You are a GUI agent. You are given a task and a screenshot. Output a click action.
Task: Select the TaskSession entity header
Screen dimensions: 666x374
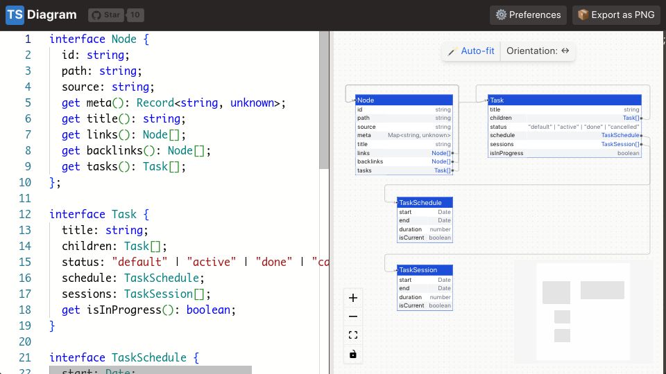tap(425, 269)
